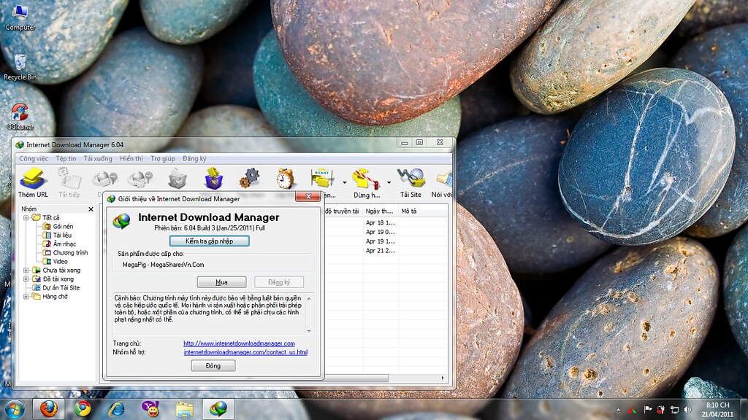Select the Video category in tree
The image size is (748, 420).
[x=60, y=262]
